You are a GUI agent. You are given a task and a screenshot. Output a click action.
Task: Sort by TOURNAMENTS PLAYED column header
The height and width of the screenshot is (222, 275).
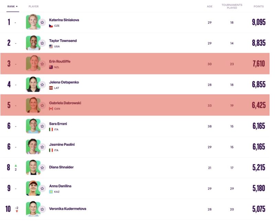pyautogui.click(x=232, y=6)
